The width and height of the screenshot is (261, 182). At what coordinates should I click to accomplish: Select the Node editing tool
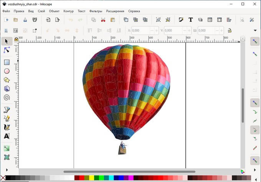point(7,50)
